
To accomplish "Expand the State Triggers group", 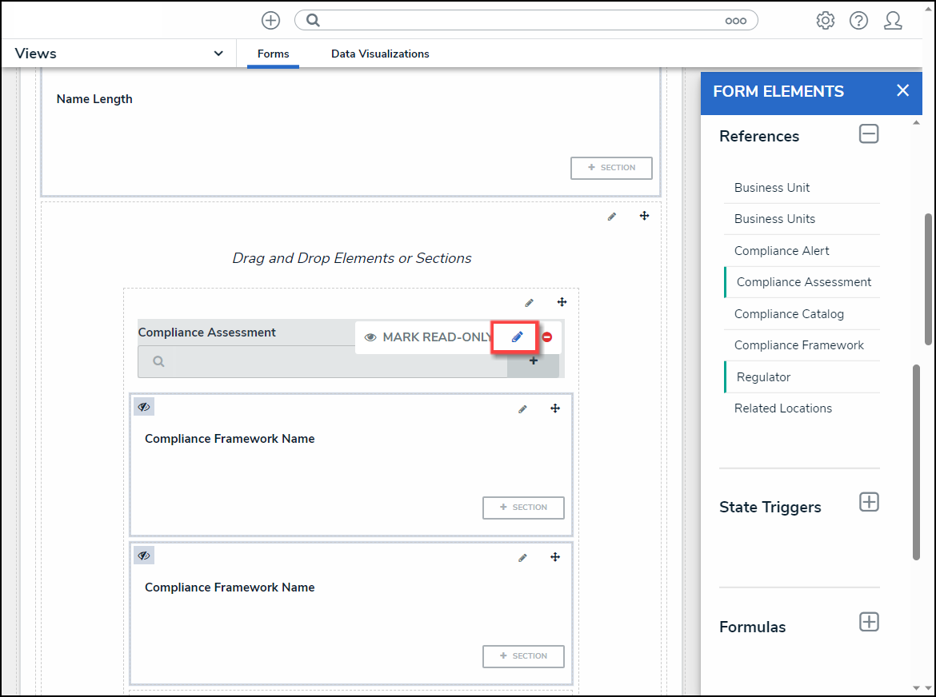I will [869, 502].
